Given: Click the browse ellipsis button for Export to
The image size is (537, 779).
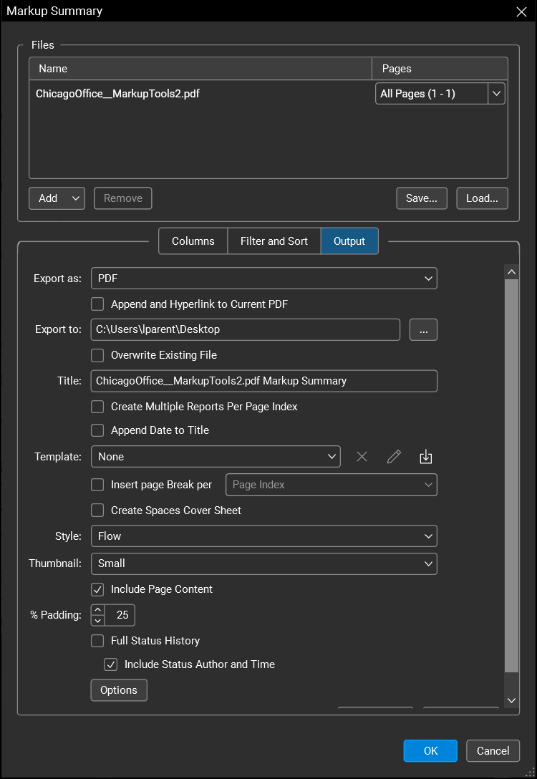Looking at the screenshot, I should [423, 329].
